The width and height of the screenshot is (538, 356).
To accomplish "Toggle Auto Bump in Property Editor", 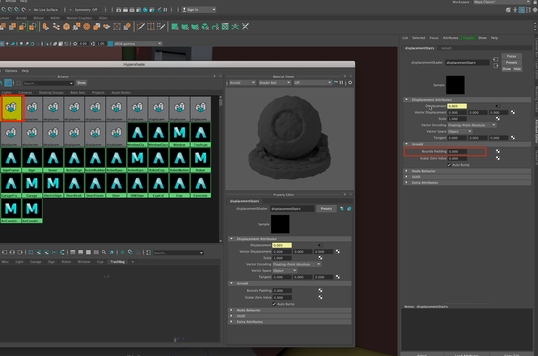I will pos(274,304).
